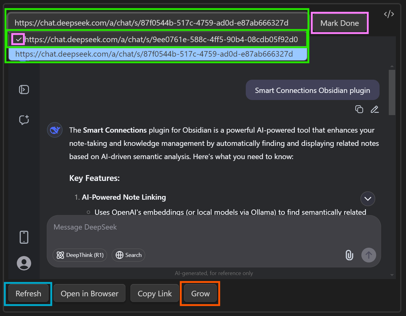Open the user profile avatar

pyautogui.click(x=24, y=263)
